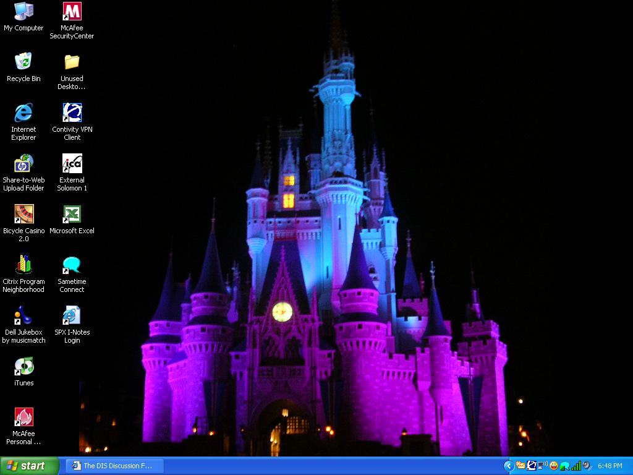This screenshot has width=633, height=475.
Task: Open Share-to-Web Upload Folder icon
Action: [23, 173]
